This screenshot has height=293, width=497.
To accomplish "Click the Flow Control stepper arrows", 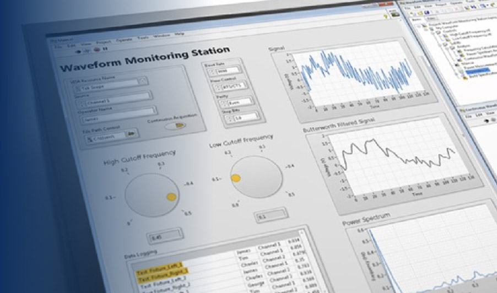I will click(x=218, y=88).
